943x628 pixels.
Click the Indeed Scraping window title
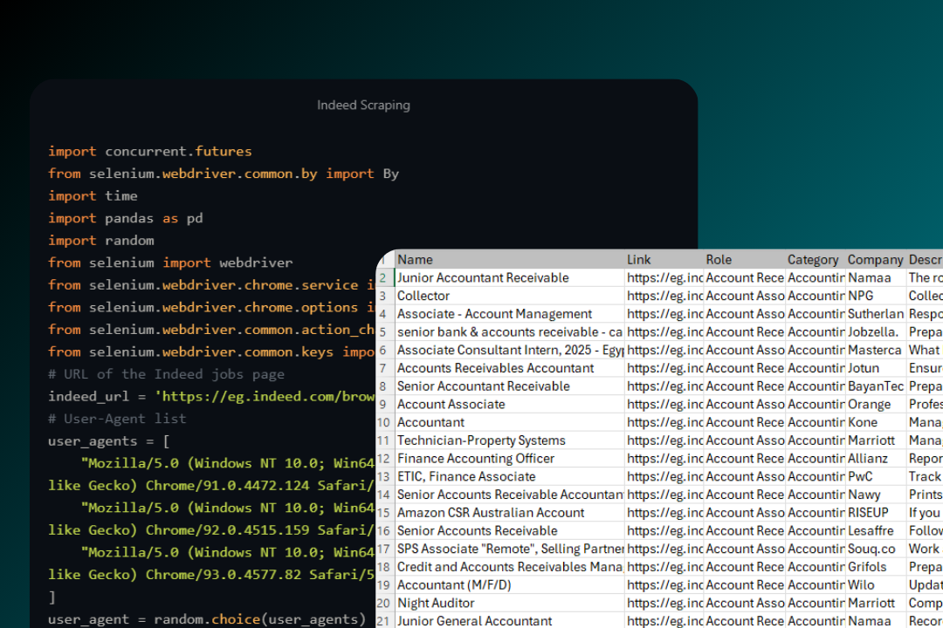363,105
